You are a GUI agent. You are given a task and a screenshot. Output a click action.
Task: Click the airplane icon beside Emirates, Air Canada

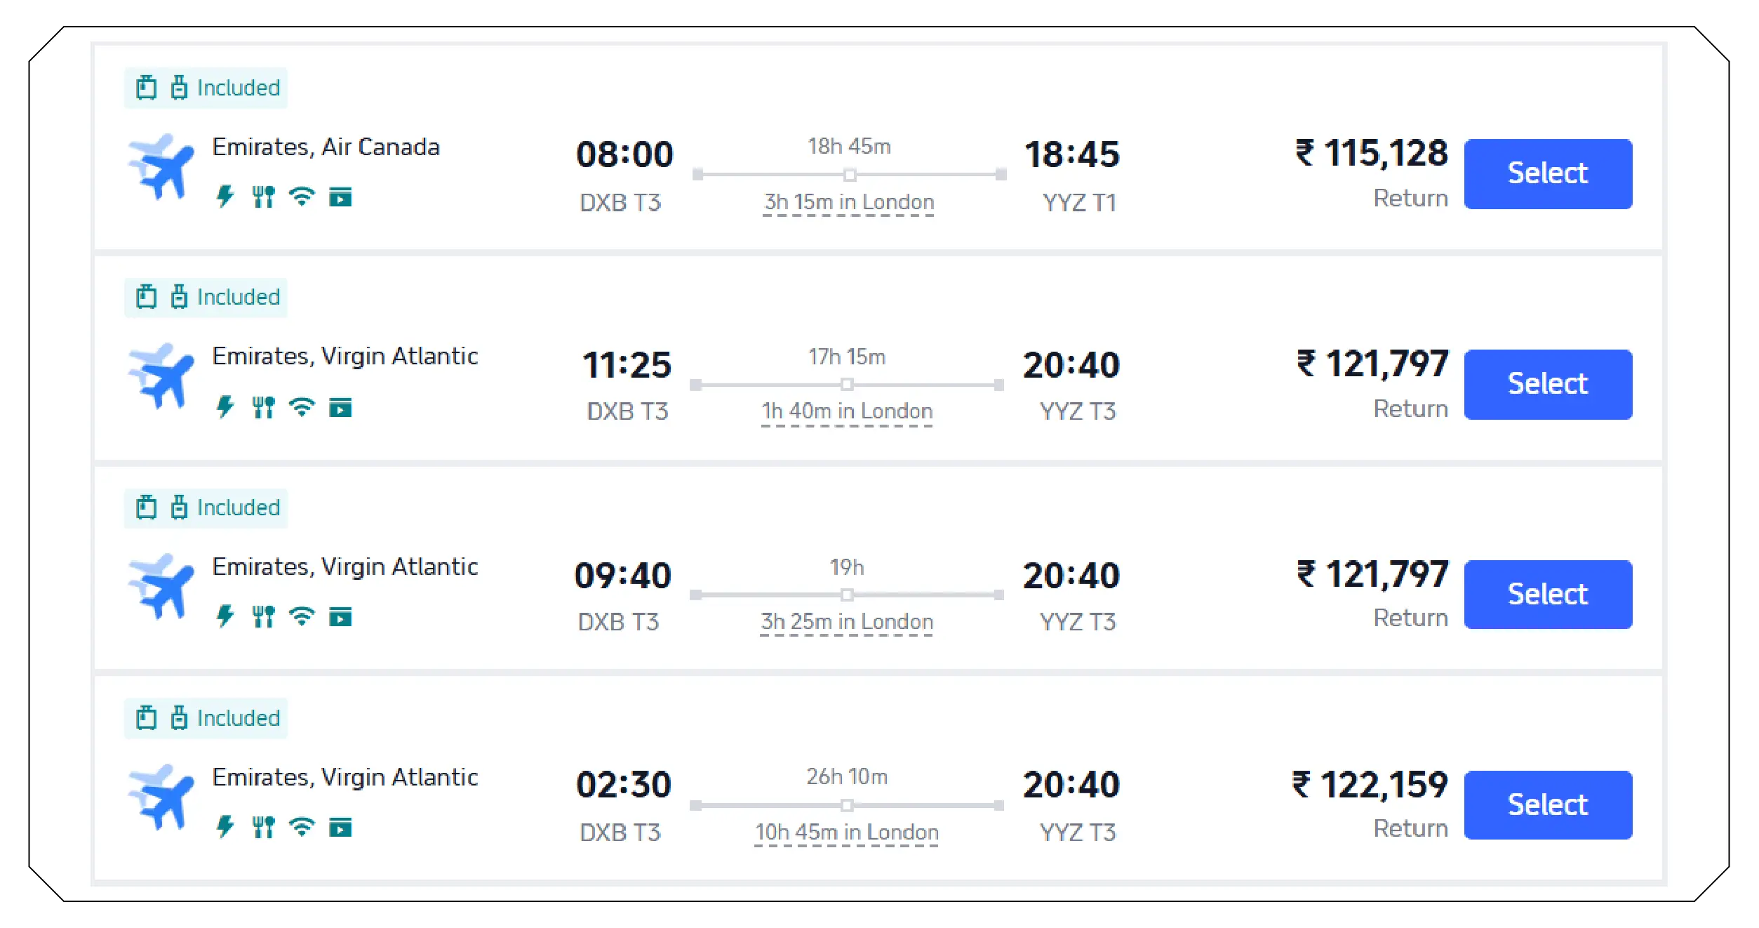[163, 168]
